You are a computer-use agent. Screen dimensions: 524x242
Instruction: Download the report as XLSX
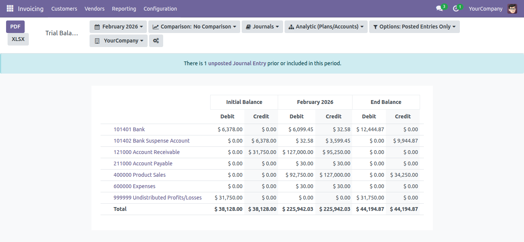(x=18, y=39)
